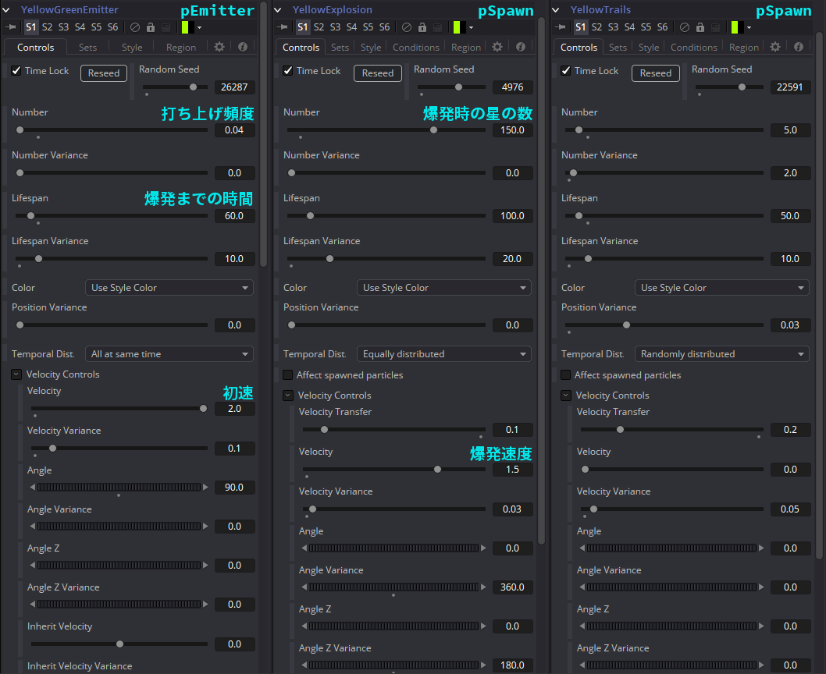Image resolution: width=826 pixels, height=674 pixels.
Task: Select S6 settings slot on YellowTrails
Action: click(x=662, y=27)
